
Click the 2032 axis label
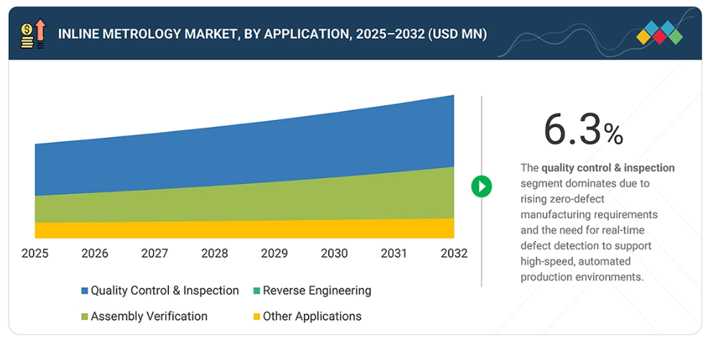click(454, 253)
